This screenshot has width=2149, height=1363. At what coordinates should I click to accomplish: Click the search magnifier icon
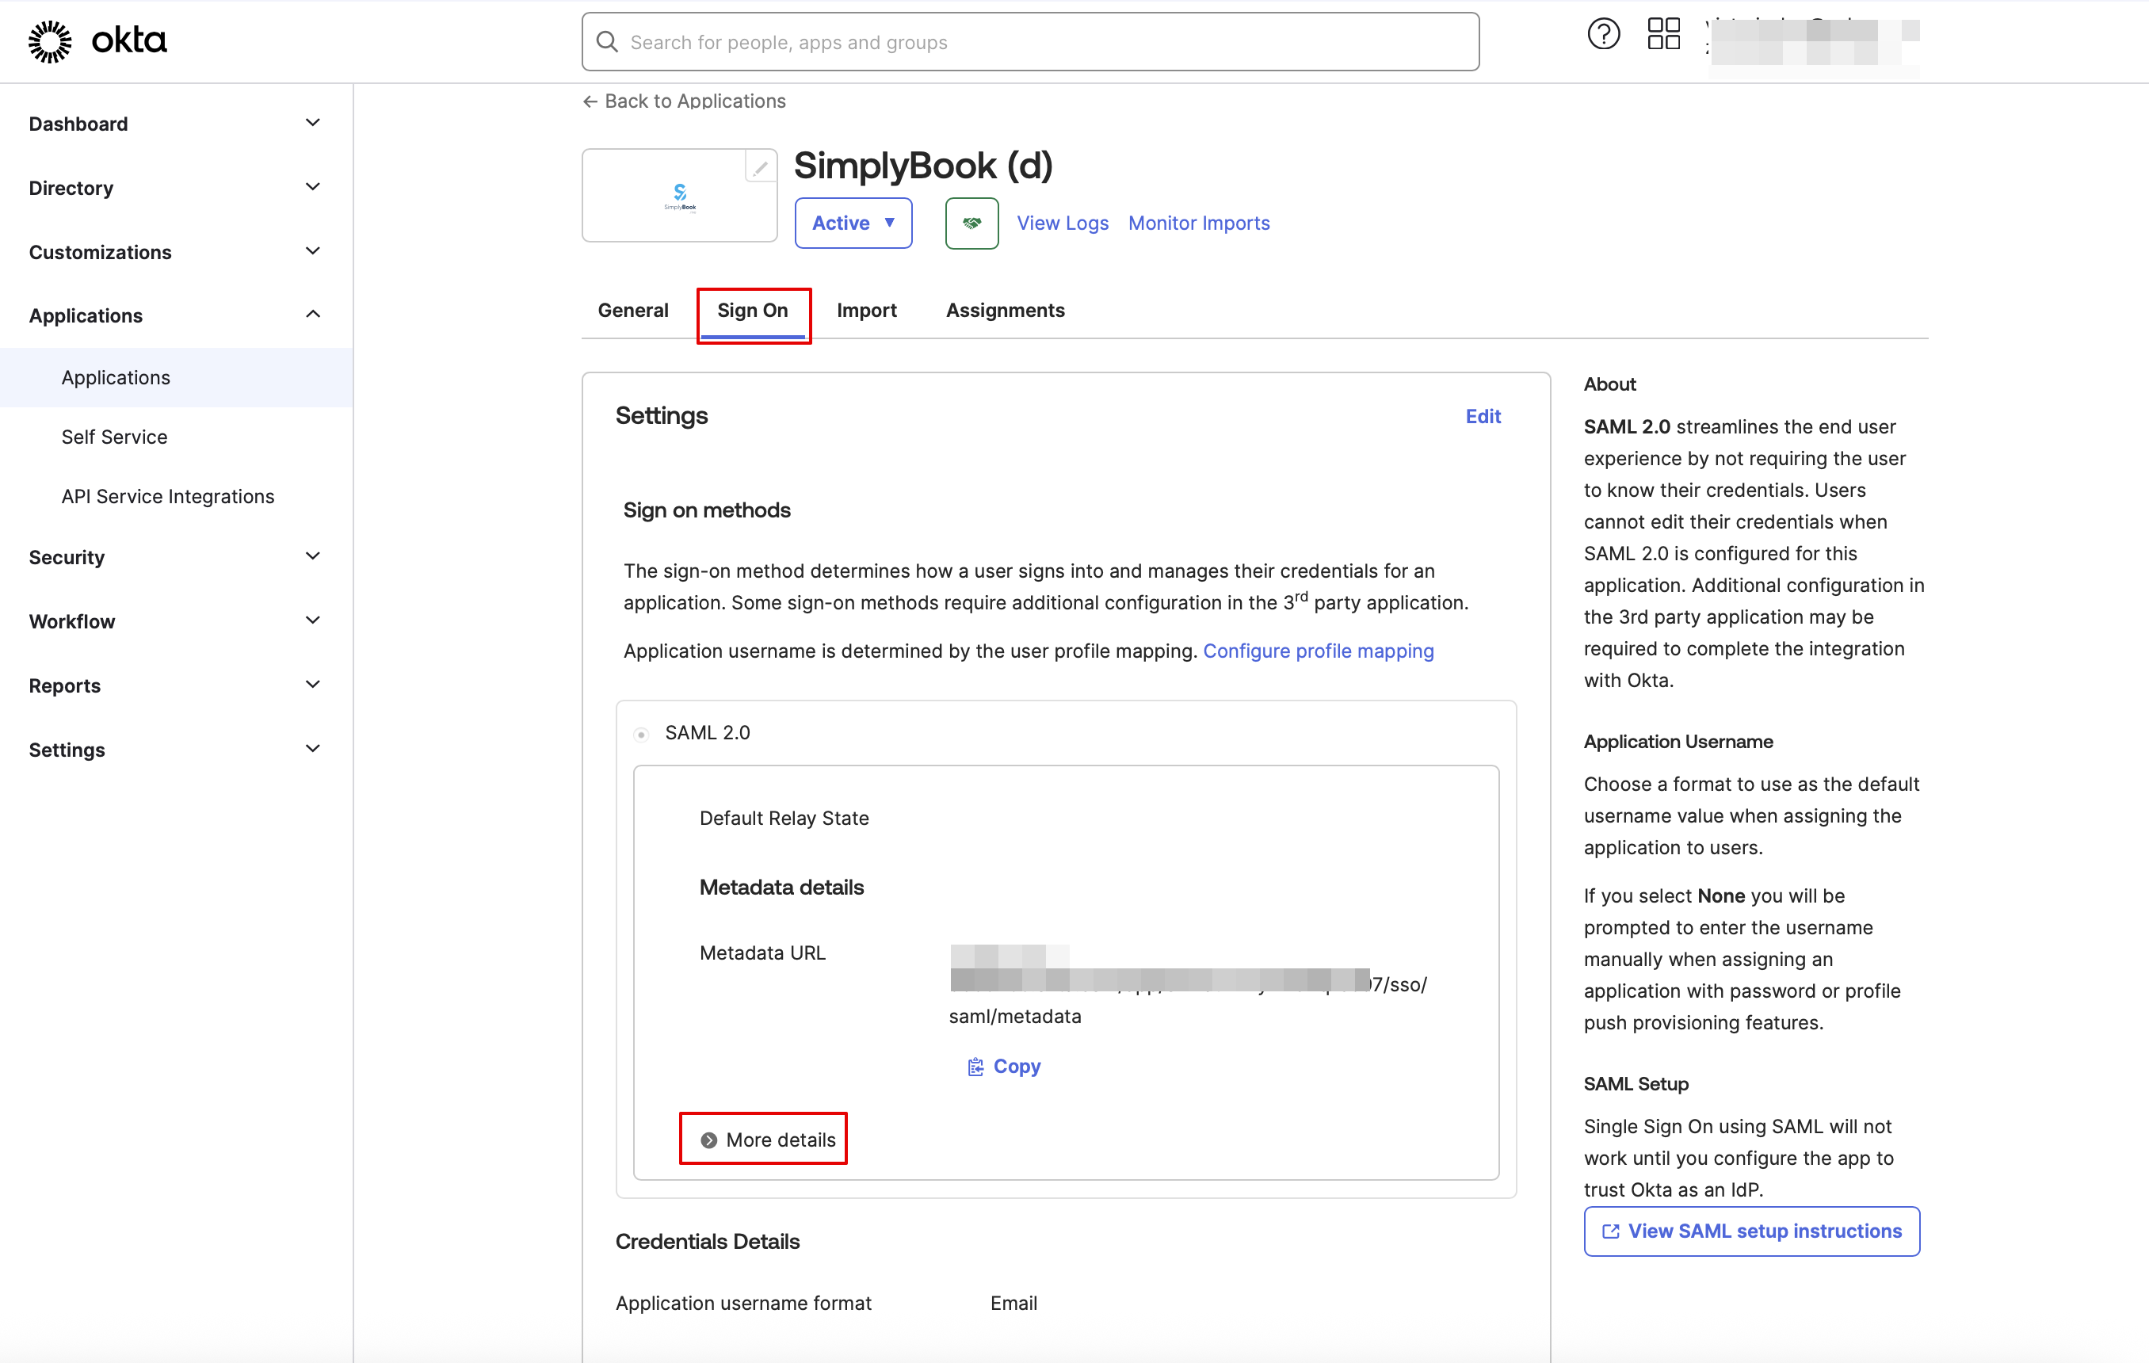tap(607, 42)
